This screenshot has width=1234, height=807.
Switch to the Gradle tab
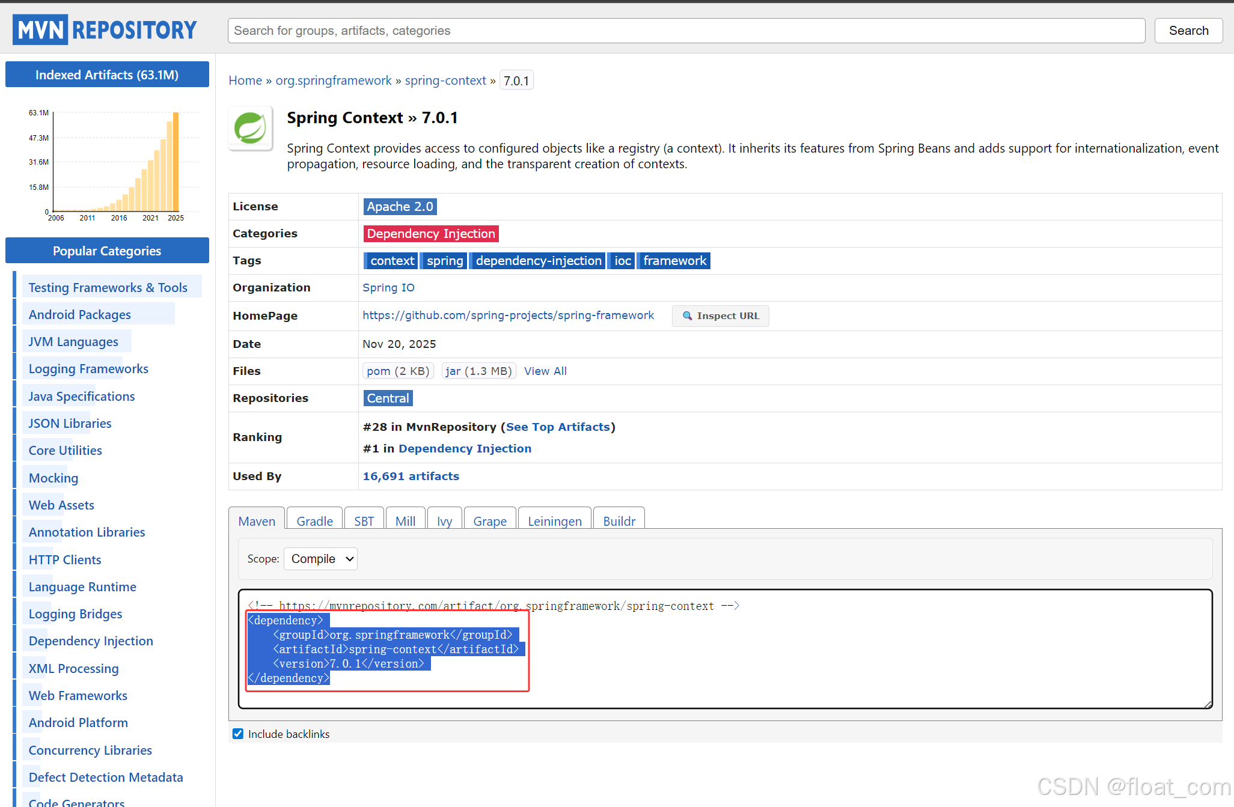314,521
